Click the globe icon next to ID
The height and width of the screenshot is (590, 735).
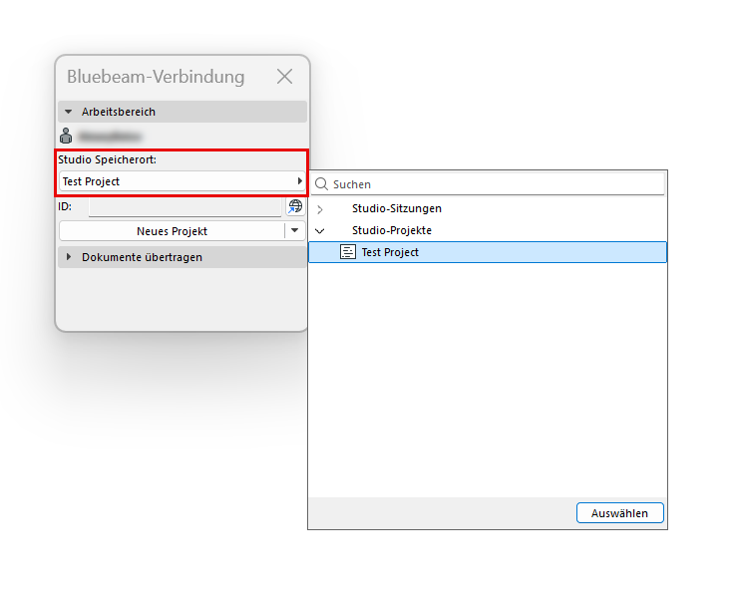[x=295, y=206]
